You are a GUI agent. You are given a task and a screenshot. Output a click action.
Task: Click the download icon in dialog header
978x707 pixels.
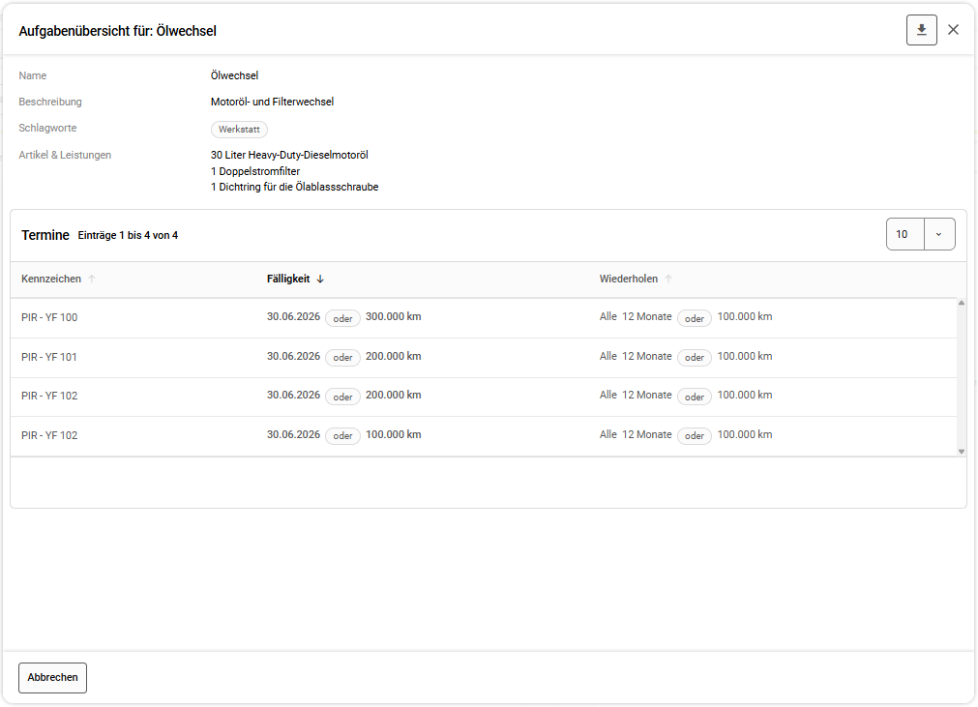coord(921,30)
